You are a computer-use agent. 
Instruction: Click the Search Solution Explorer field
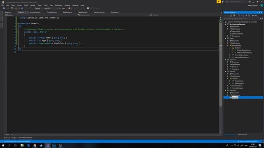coord(242,18)
